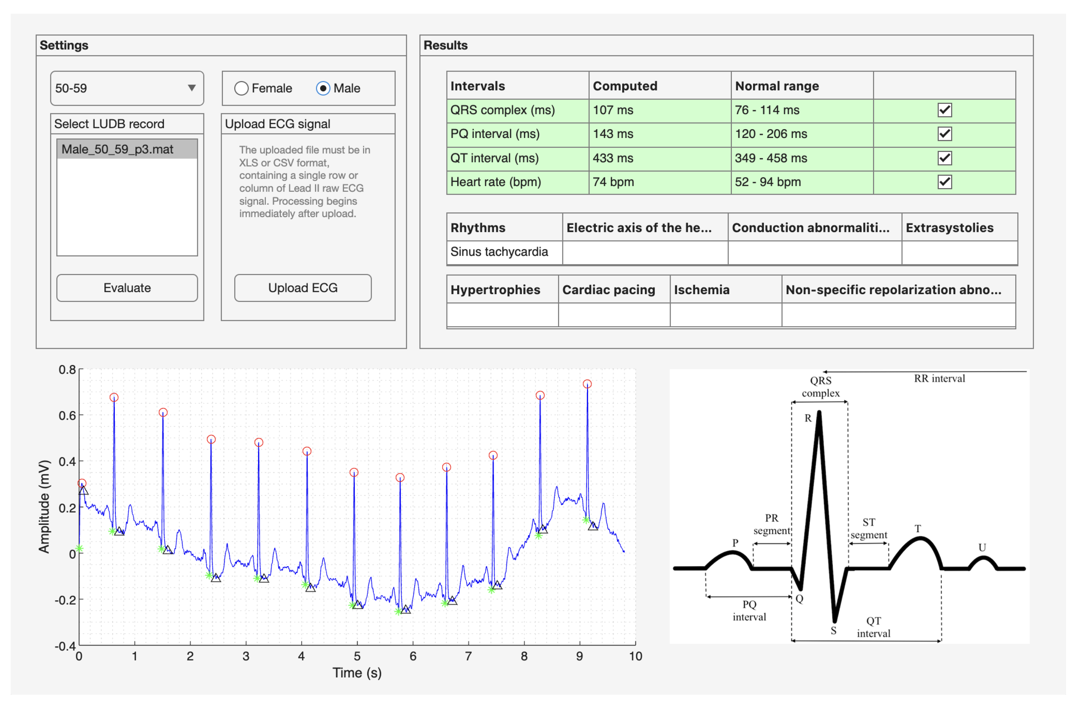Image resolution: width=1082 pixels, height=710 pixels.
Task: Select the Female radio button
Action: [241, 88]
